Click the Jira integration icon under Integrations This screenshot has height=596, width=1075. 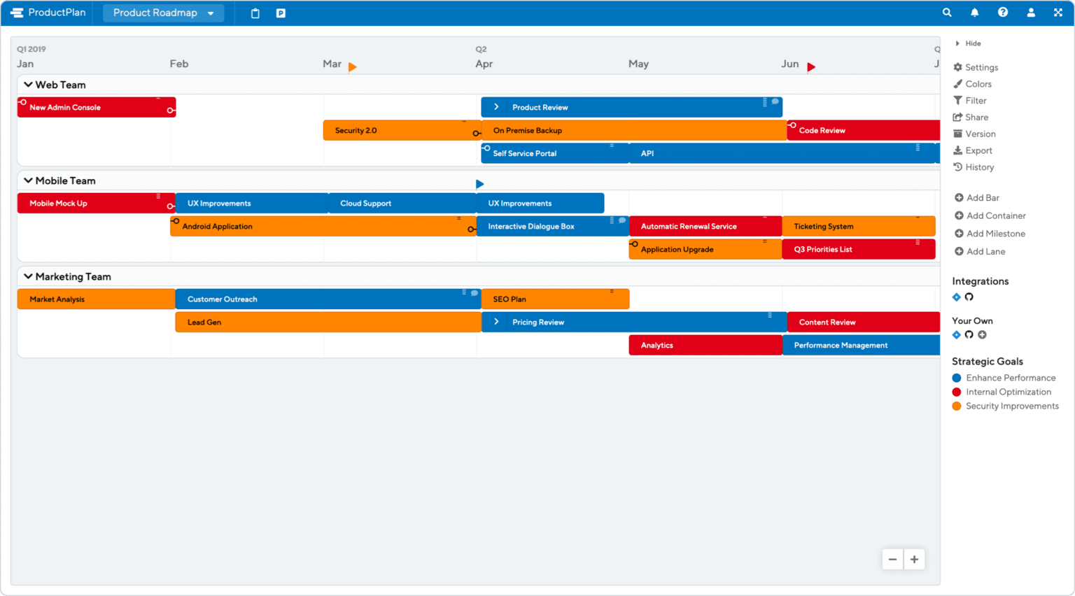coord(956,297)
